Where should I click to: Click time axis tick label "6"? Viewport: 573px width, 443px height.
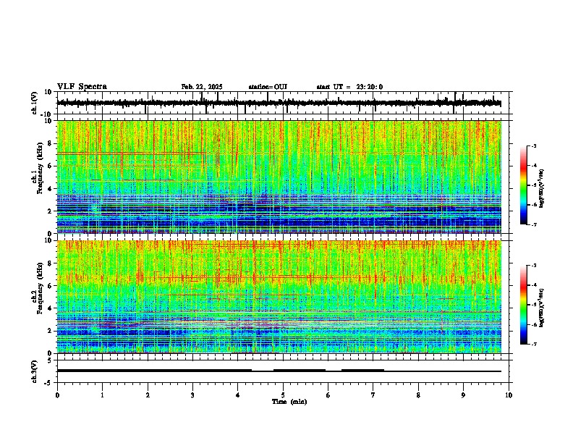click(328, 395)
